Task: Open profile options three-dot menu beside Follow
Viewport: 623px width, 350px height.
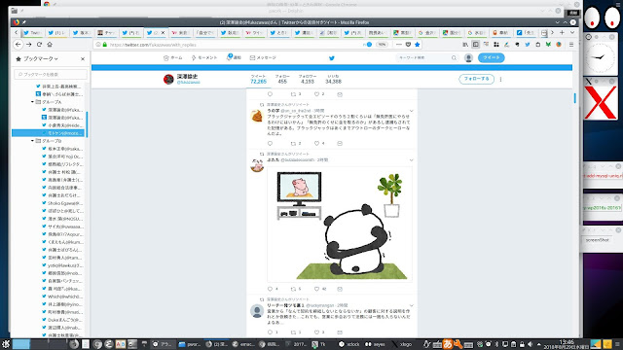Action: (x=500, y=79)
